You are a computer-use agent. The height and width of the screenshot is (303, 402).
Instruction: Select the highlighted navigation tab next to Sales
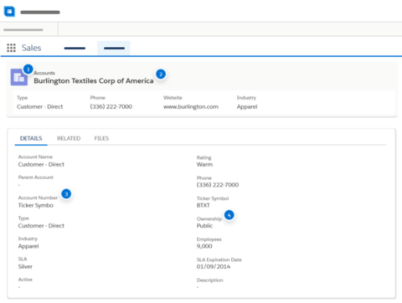tap(114, 48)
